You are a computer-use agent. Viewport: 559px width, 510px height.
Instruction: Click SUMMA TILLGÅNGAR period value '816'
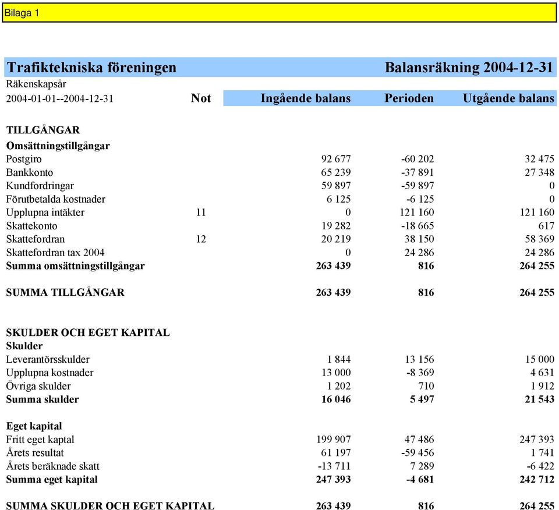pos(426,293)
